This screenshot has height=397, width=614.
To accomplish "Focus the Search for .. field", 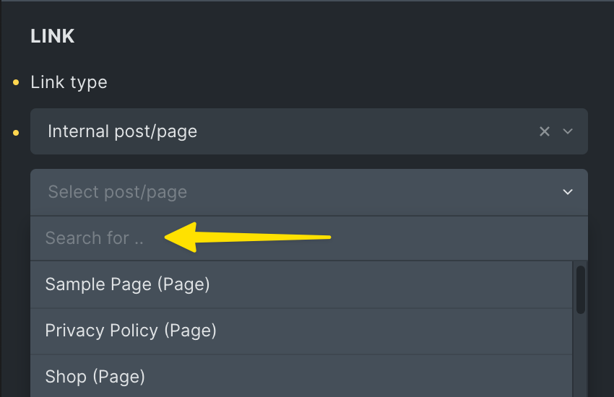I will (309, 237).
